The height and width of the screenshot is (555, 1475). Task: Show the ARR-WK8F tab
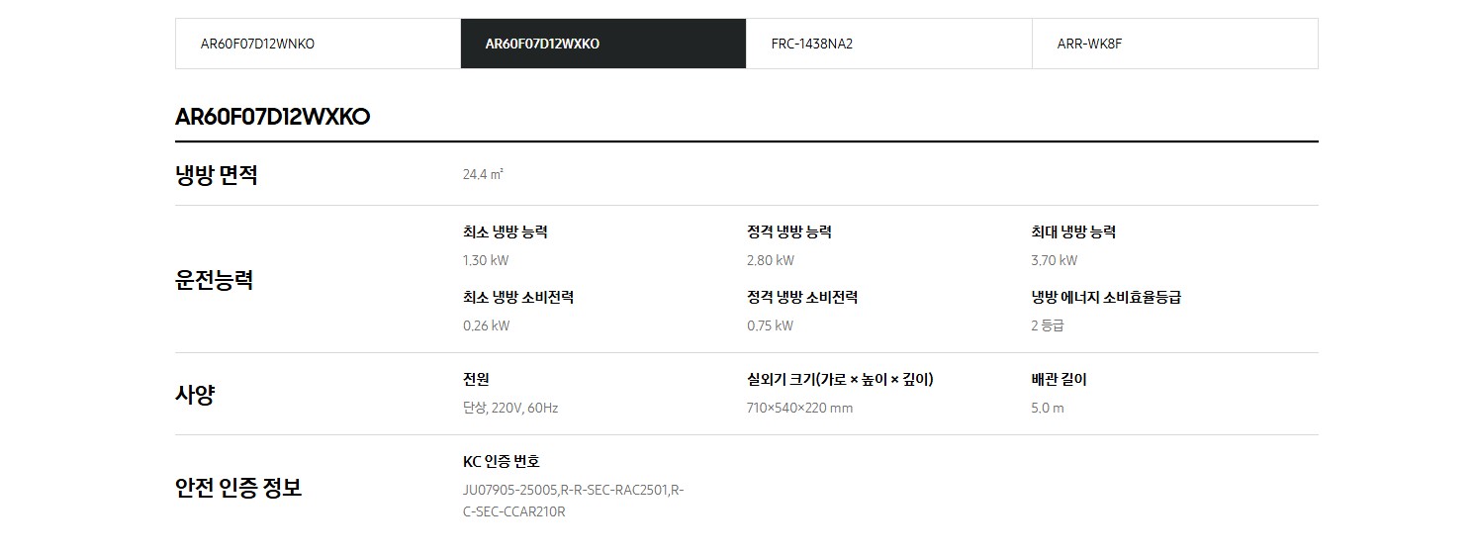[1175, 44]
